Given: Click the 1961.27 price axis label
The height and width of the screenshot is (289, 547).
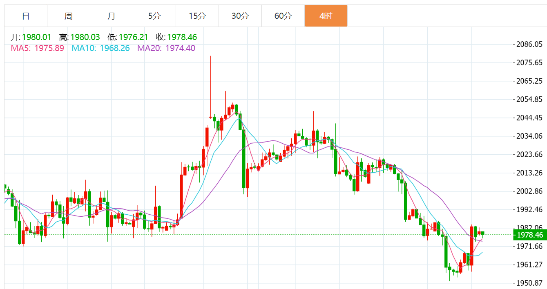Looking at the screenshot, I should point(530,265).
